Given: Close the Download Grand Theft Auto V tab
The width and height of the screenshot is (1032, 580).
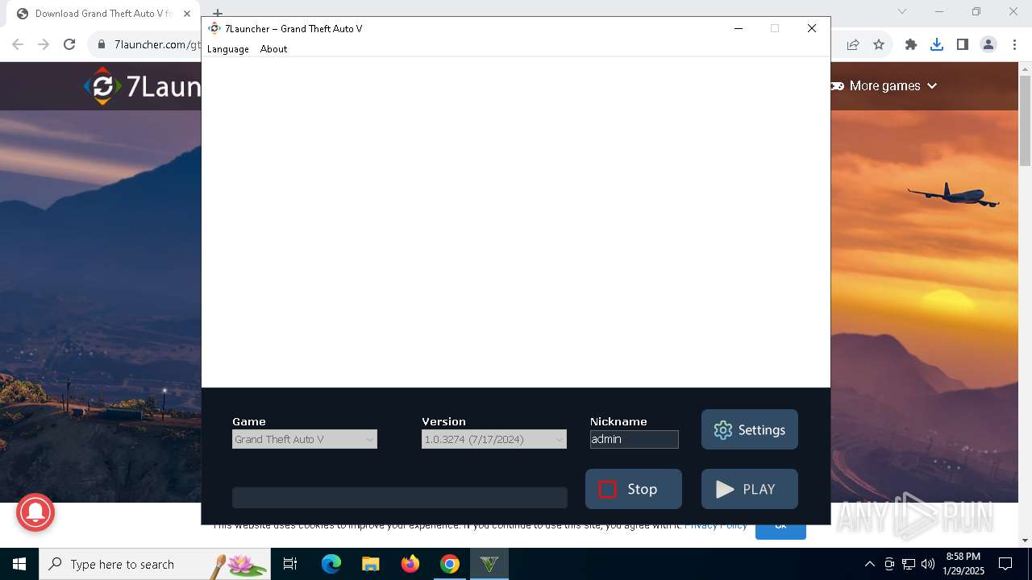Looking at the screenshot, I should (x=187, y=13).
